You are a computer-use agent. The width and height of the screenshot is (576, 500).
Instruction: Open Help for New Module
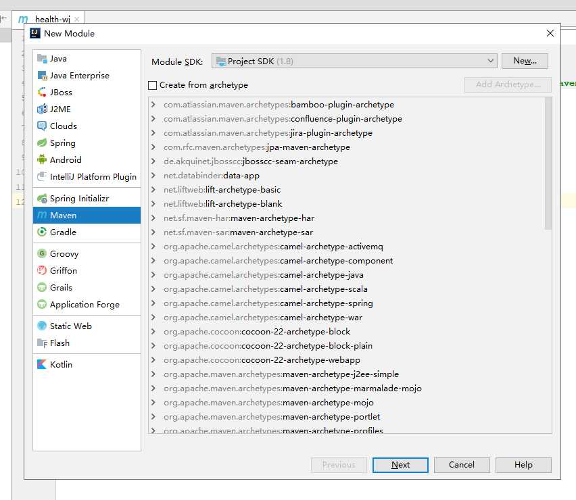coord(523,465)
